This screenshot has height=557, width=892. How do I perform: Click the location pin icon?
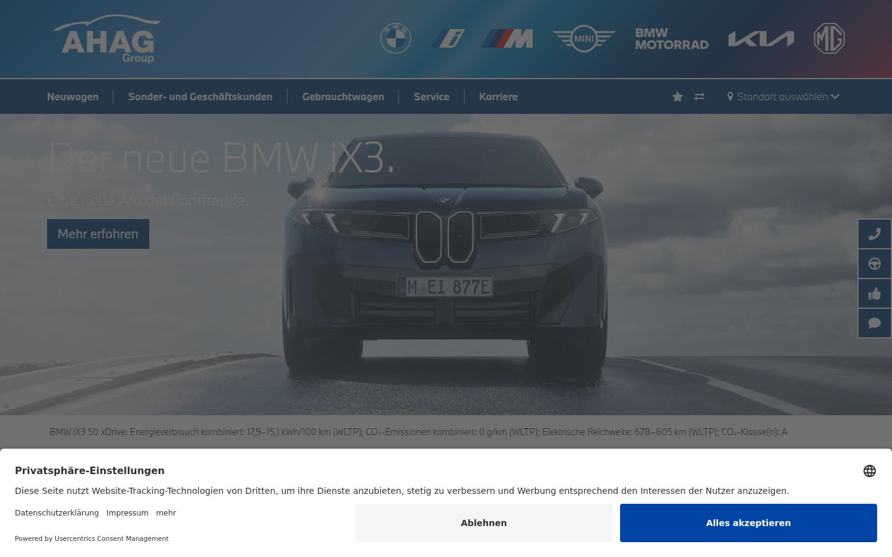[x=730, y=97]
